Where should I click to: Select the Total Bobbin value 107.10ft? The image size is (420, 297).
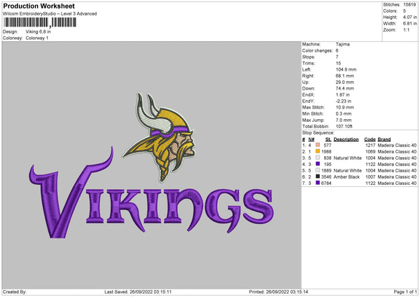(x=344, y=127)
